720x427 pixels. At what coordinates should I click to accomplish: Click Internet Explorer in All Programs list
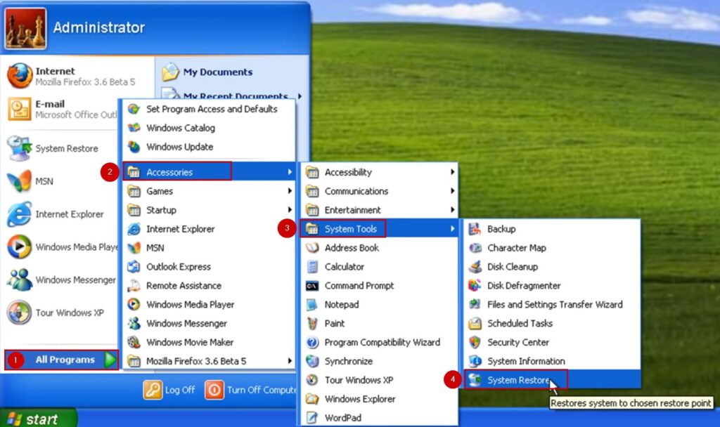pos(209,229)
